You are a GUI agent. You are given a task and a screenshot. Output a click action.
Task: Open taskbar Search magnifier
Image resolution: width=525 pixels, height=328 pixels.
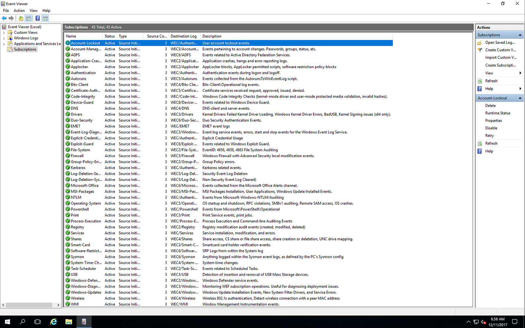[23, 322]
